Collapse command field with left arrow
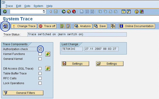This screenshot has width=159, height=99. coord(50,12)
